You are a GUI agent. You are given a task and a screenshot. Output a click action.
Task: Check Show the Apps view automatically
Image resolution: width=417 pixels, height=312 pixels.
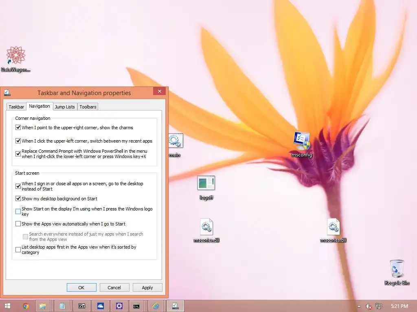[x=18, y=224]
